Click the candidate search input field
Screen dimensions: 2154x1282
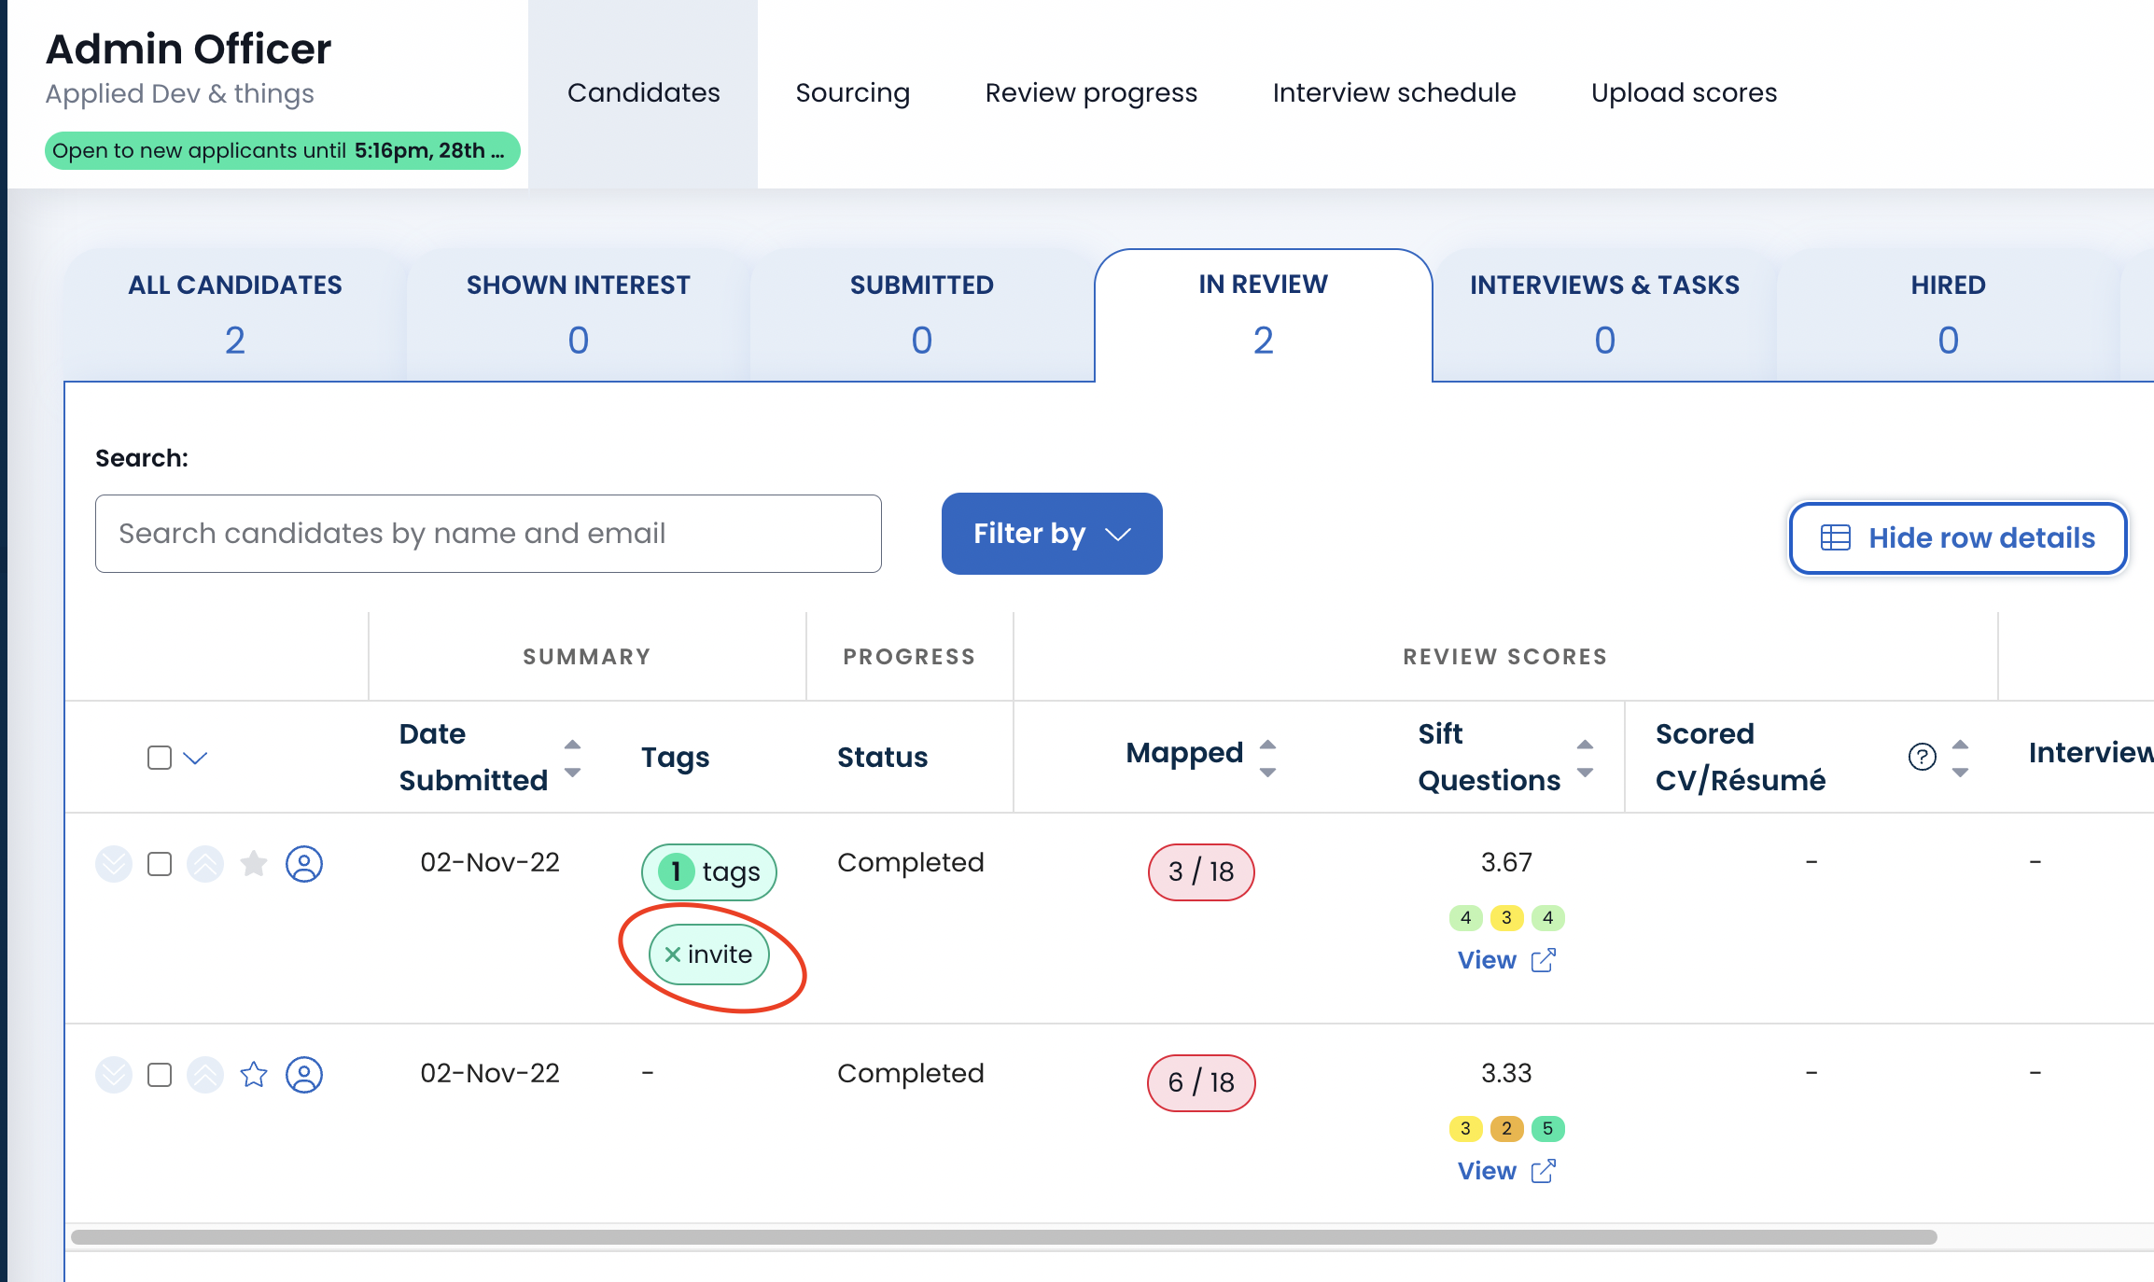tap(488, 534)
